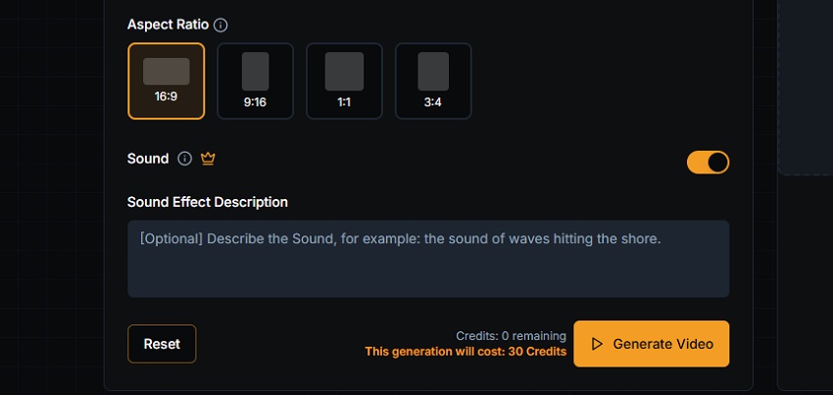Click the square shape icon for 1:1
Screen dimensions: 833x395
tap(344, 72)
